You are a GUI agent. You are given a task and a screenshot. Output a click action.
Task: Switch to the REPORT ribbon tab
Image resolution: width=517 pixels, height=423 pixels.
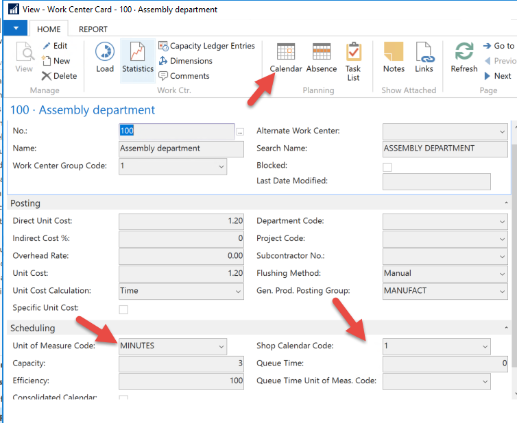[x=93, y=29]
